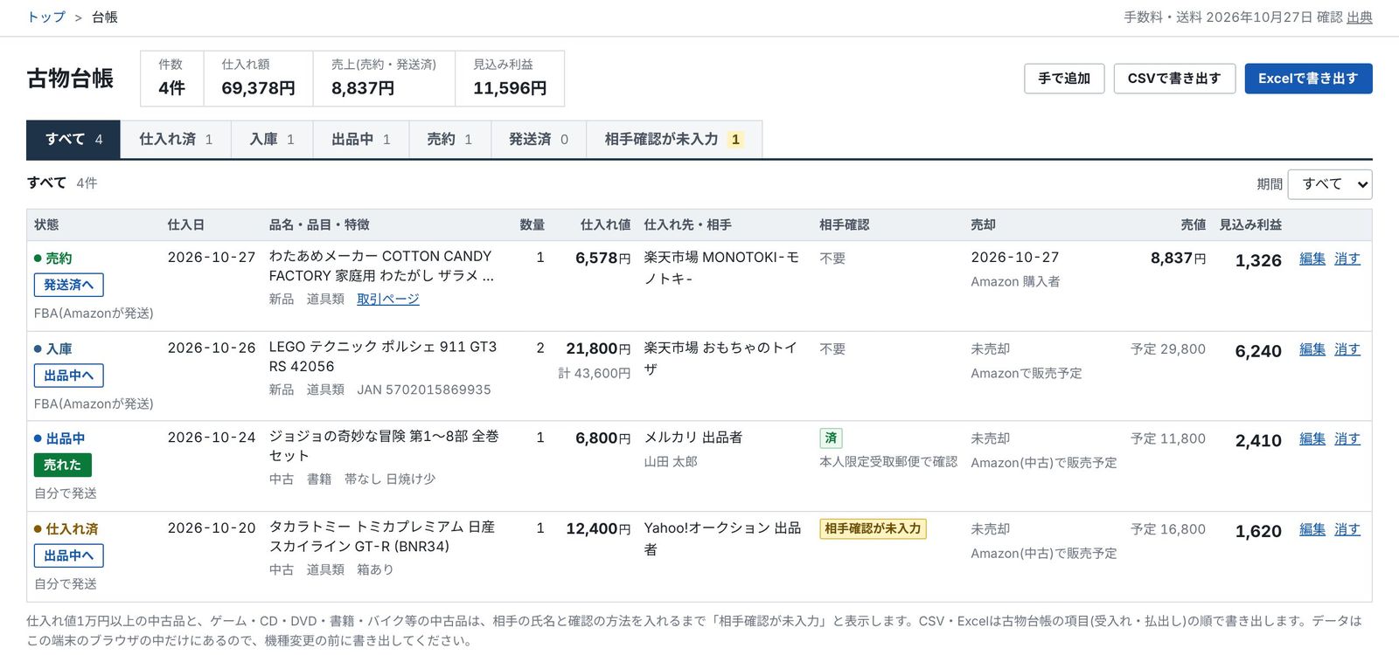Edit the わたあめメーカー row
1399x655 pixels.
pyautogui.click(x=1312, y=259)
